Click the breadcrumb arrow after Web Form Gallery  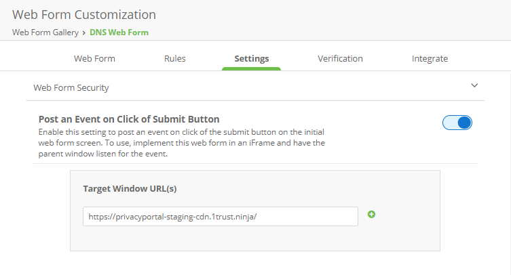click(x=84, y=33)
